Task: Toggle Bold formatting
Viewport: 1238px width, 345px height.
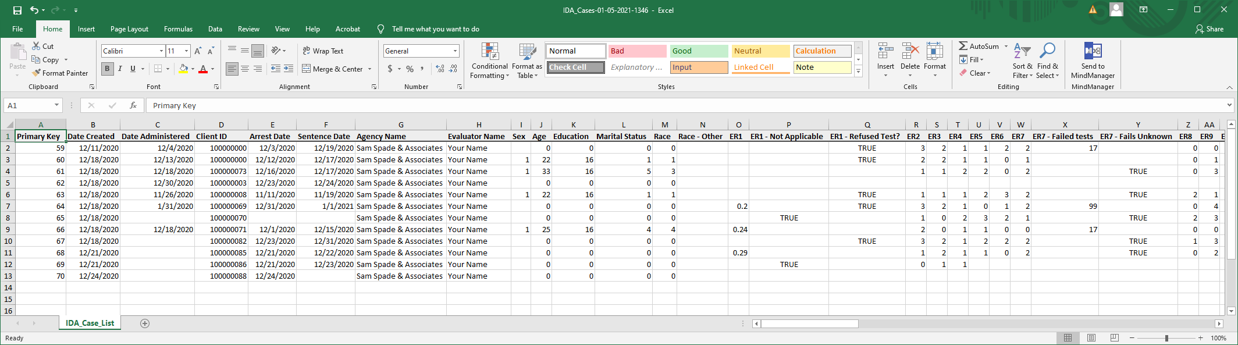Action: [107, 69]
